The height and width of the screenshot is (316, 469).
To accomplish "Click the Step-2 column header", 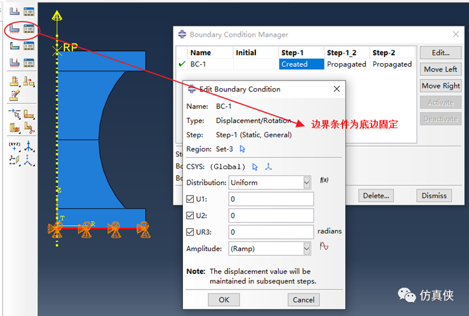I will point(393,53).
